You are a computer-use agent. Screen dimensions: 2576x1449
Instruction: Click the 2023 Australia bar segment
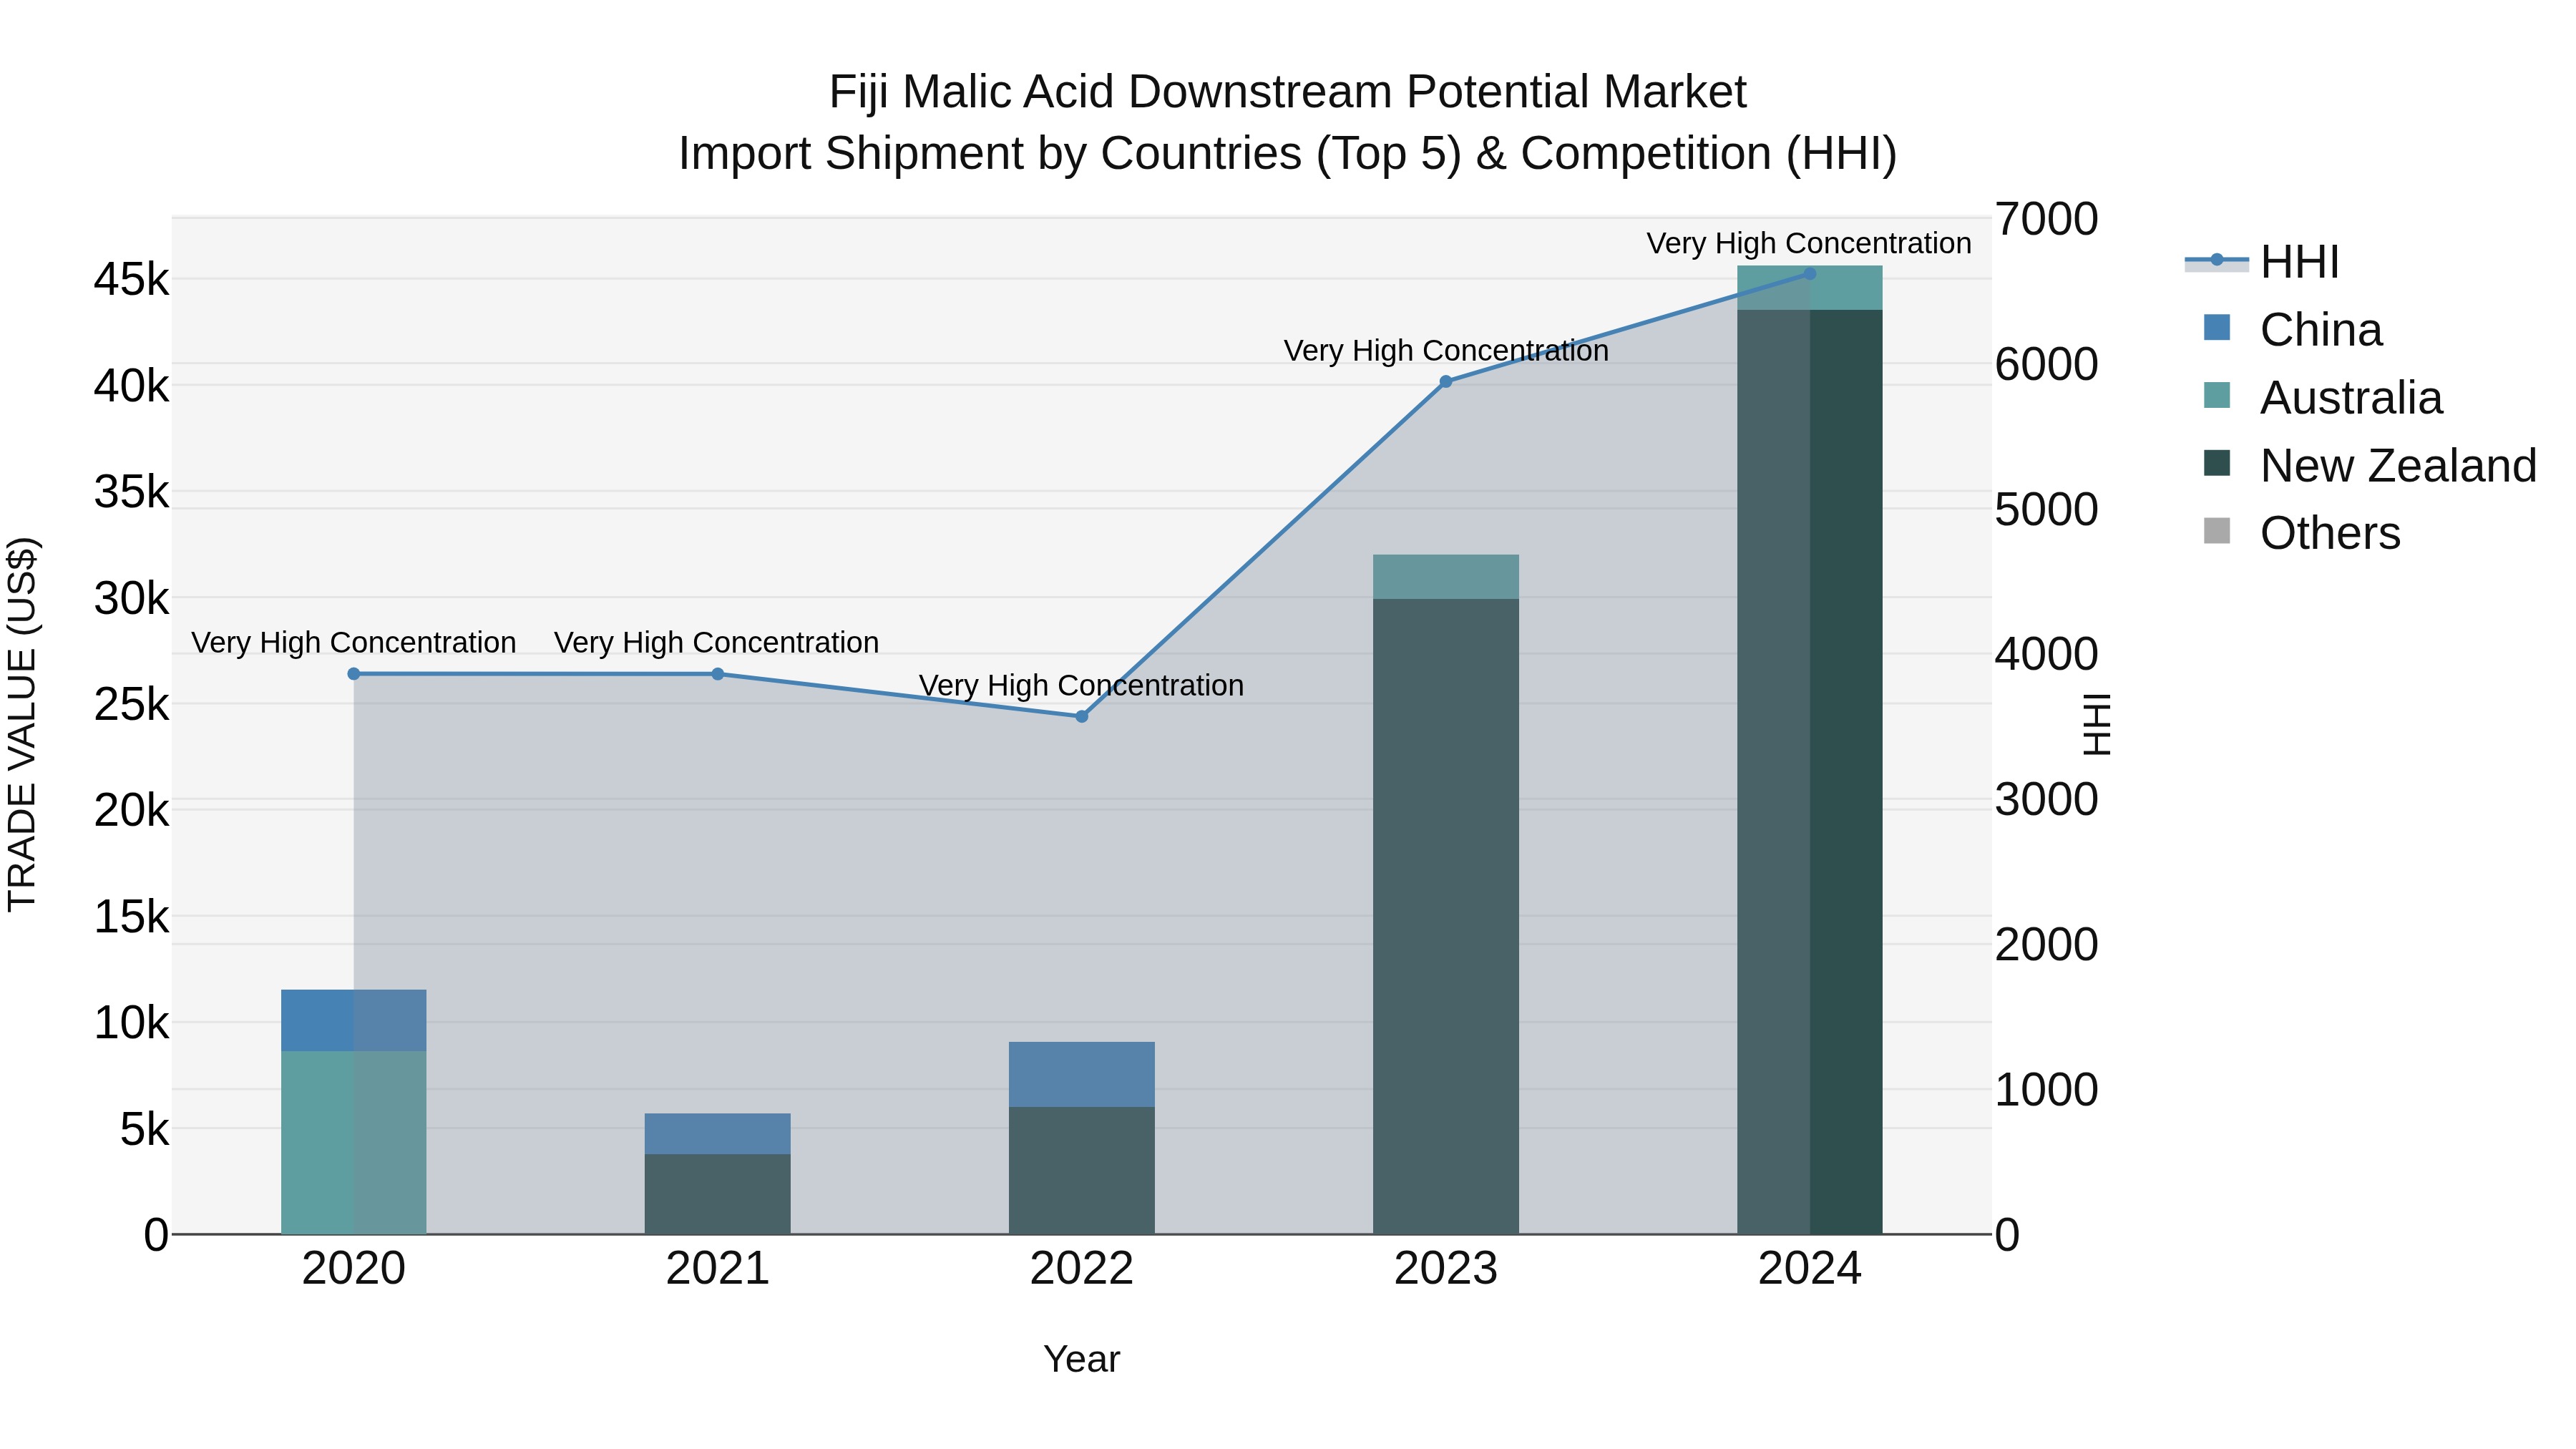coord(1445,577)
